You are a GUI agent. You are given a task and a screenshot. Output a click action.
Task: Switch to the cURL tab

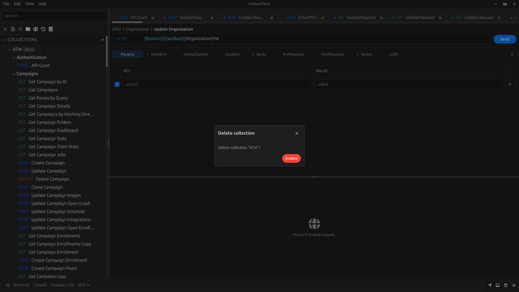394,54
